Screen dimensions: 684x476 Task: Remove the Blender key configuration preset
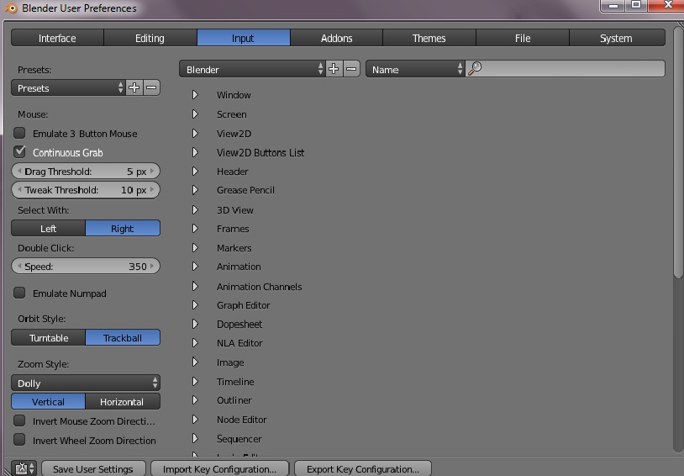coord(351,69)
